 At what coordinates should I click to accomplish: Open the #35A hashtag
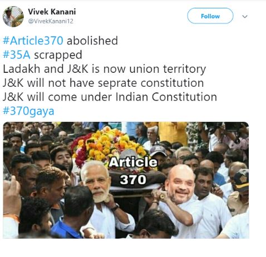point(17,55)
